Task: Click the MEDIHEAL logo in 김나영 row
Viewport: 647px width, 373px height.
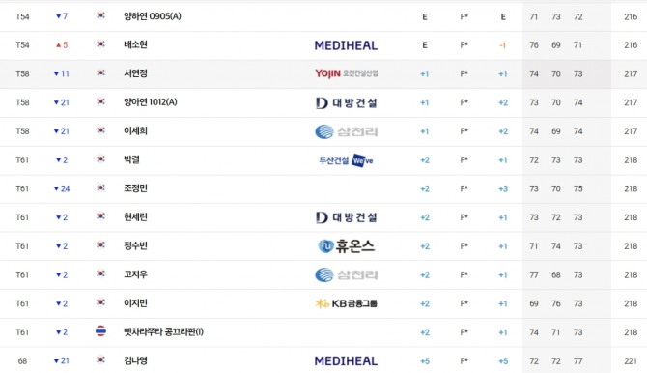Action: (x=346, y=361)
